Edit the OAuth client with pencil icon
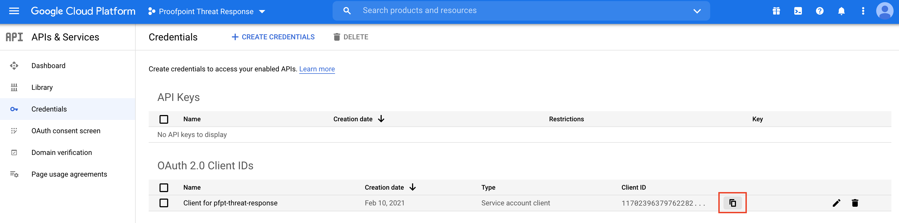899x223 pixels. coord(836,203)
